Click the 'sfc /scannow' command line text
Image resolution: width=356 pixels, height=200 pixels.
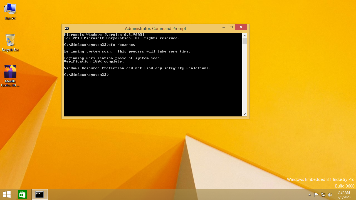[x=122, y=45]
